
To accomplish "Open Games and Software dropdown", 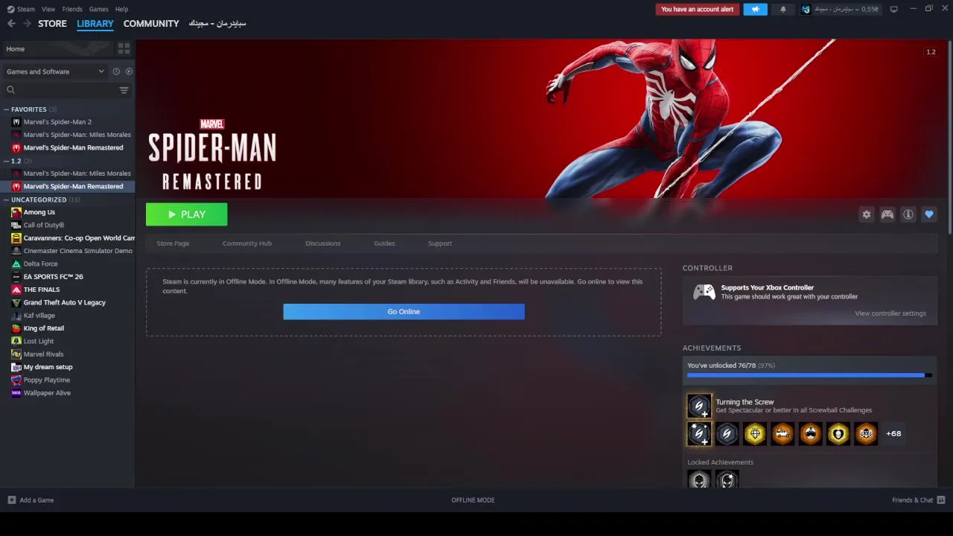I will (55, 71).
